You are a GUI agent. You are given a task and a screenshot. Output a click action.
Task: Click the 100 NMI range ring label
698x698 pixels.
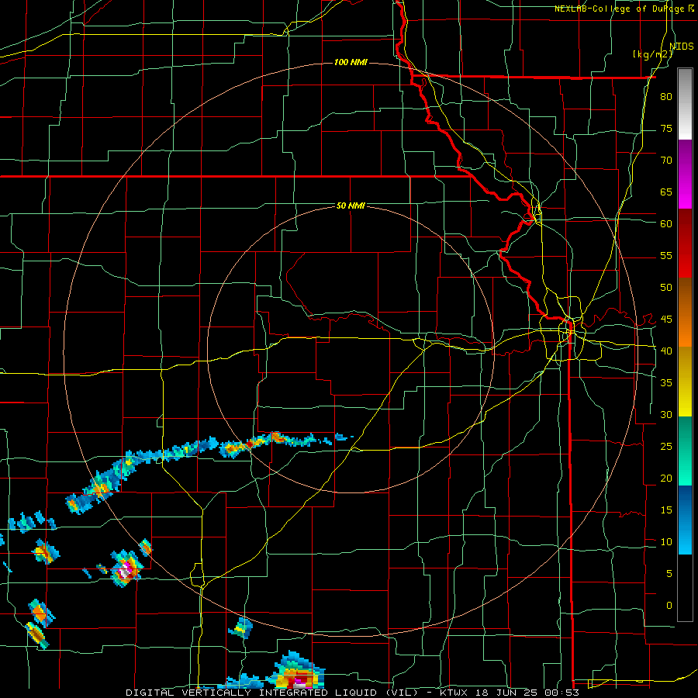(x=351, y=62)
